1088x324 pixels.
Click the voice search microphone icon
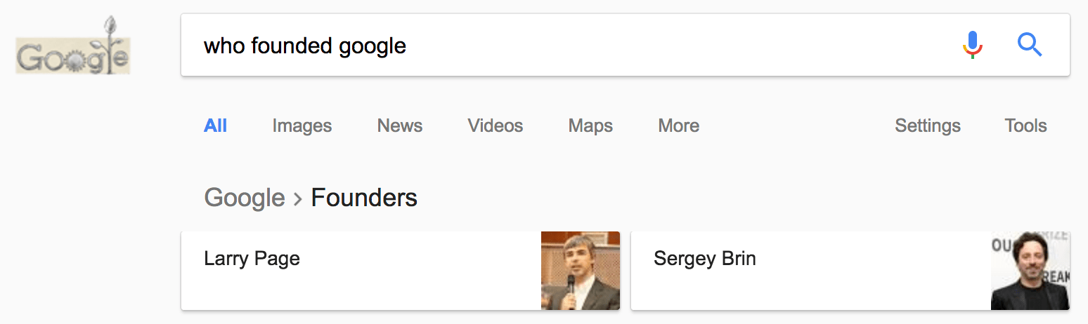click(x=972, y=46)
